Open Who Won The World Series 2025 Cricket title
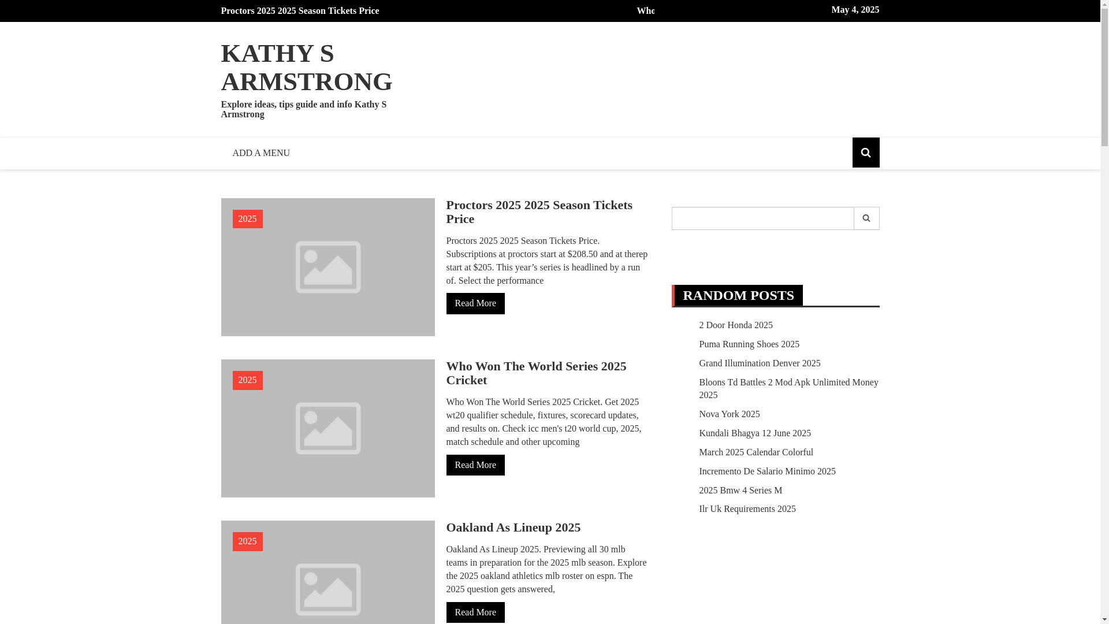 point(536,373)
